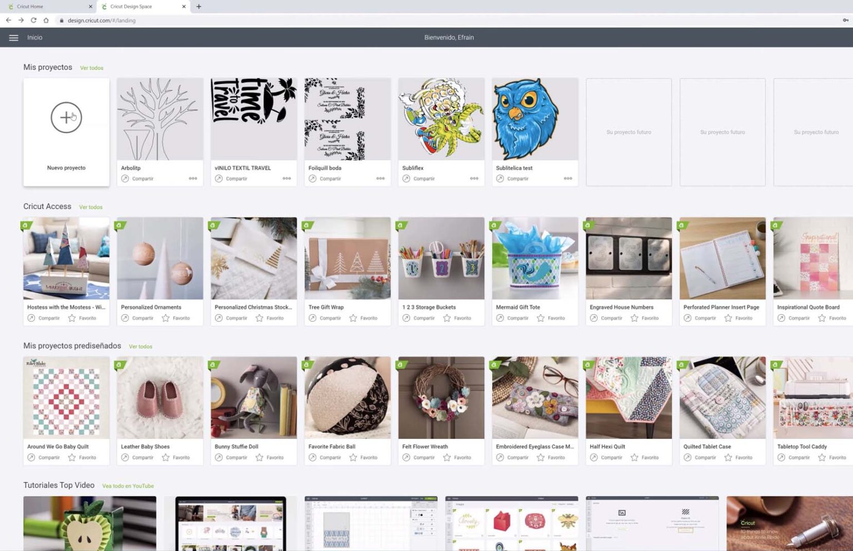Image resolution: width=853 pixels, height=551 pixels.
Task: Reload the page with browser refresh icon
Action: pos(33,21)
